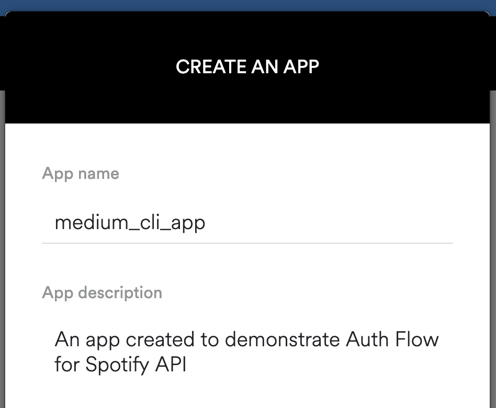Click the App description label
The height and width of the screenshot is (408, 496).
pos(102,292)
